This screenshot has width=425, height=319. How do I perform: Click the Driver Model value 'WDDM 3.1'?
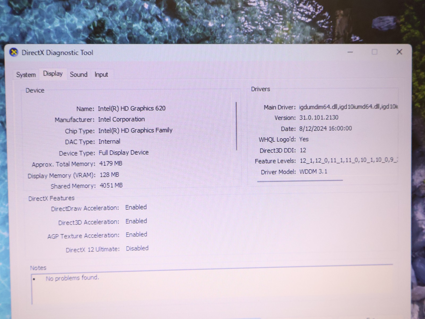click(313, 172)
